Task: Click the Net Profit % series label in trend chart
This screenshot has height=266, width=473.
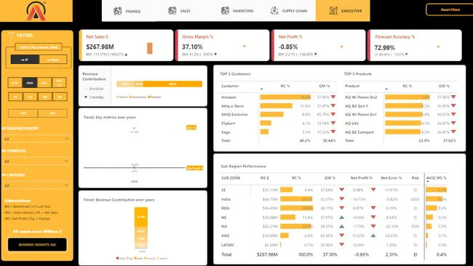Action: (x=194, y=168)
